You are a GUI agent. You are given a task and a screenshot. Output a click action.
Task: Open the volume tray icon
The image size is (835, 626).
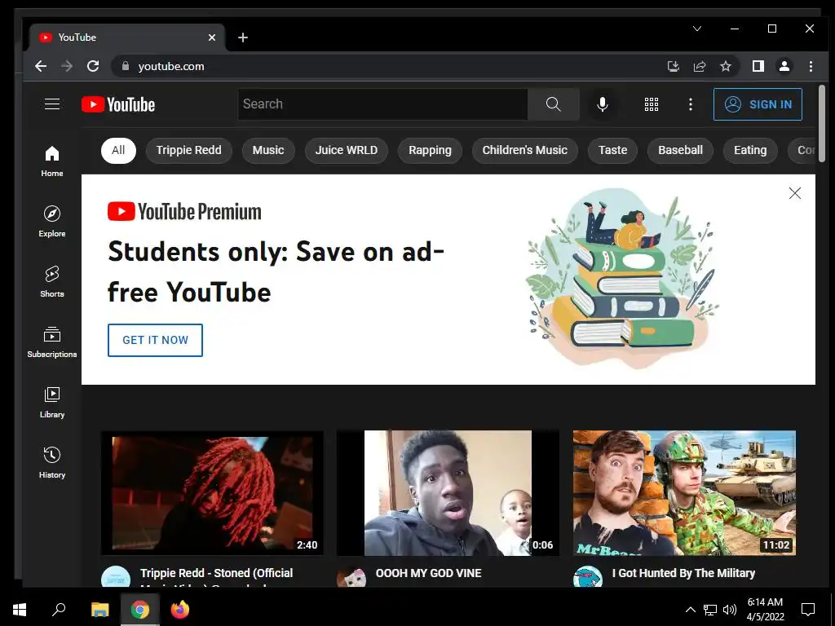point(730,610)
